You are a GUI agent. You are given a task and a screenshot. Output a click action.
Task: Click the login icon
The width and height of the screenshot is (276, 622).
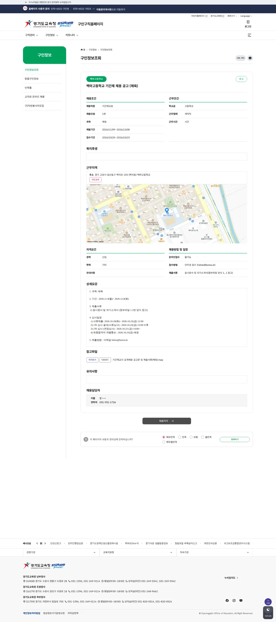(x=248, y=22)
